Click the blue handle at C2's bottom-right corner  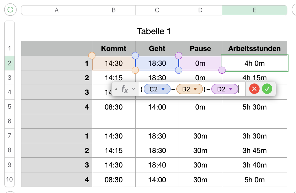click(x=179, y=70)
